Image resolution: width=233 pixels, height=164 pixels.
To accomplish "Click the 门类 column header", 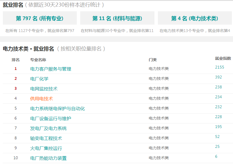I will point(152,60).
